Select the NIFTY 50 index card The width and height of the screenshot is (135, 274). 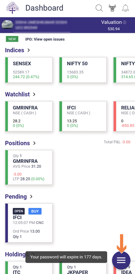click(x=83, y=70)
